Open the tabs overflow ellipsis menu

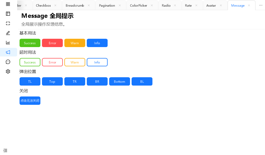tap(261, 5)
